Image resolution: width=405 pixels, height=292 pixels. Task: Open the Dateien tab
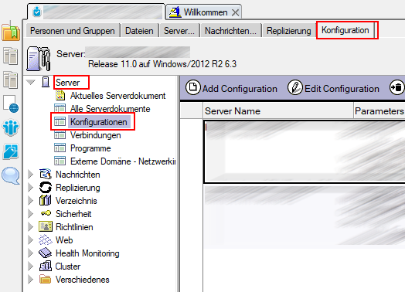pos(139,31)
